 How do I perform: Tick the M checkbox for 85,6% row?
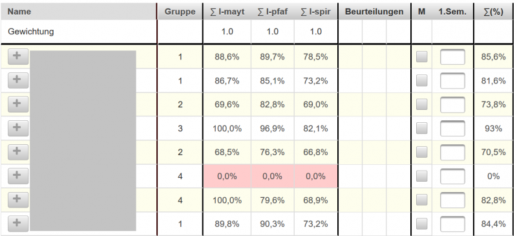[422, 57]
